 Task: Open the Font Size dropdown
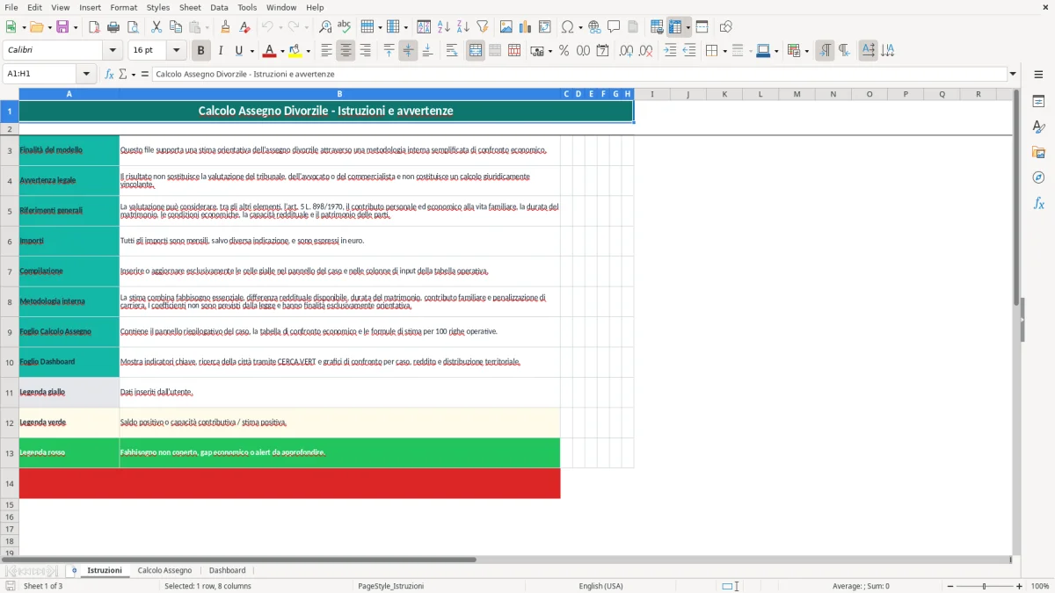[x=176, y=51]
